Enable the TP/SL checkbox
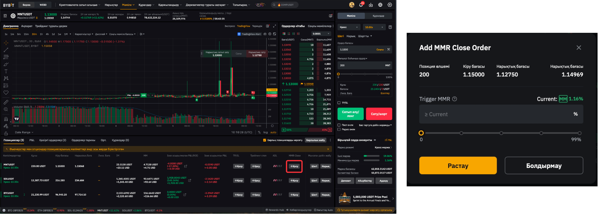The height and width of the screenshot is (214, 598). point(339,103)
